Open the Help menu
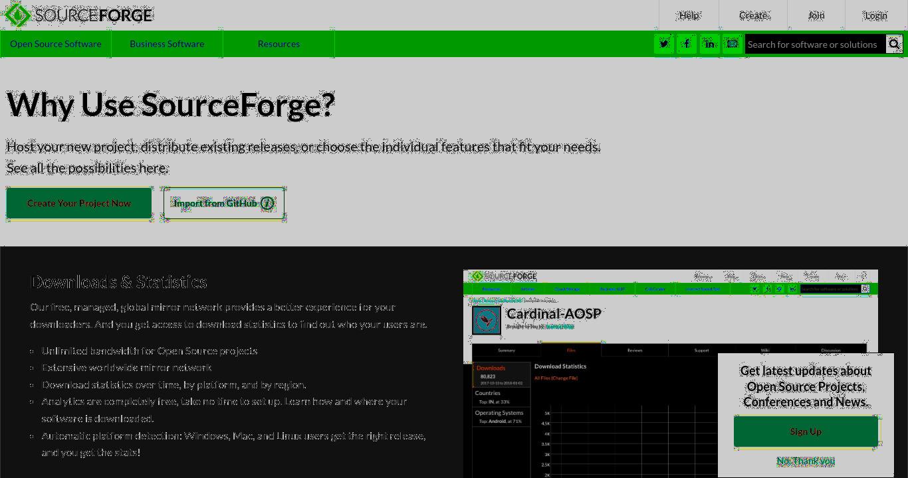This screenshot has width=908, height=478. click(x=689, y=15)
